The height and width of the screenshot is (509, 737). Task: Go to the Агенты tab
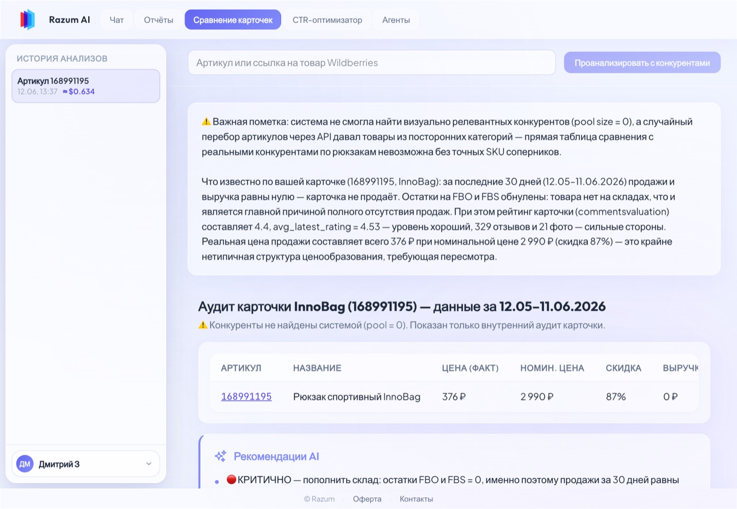tap(396, 20)
